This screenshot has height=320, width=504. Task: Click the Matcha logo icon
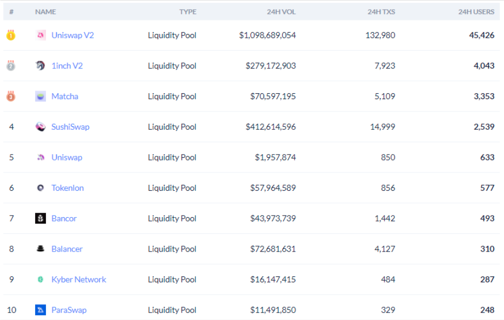point(40,96)
